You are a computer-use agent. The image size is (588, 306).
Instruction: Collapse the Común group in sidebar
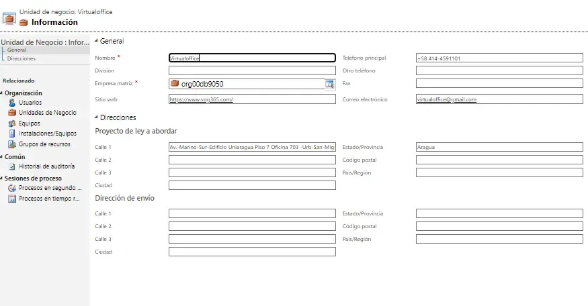2,157
